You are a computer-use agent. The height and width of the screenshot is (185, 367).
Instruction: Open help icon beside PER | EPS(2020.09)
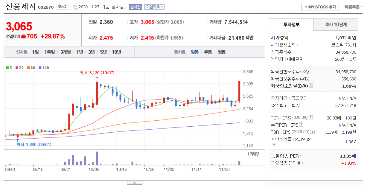click(x=311, y=118)
